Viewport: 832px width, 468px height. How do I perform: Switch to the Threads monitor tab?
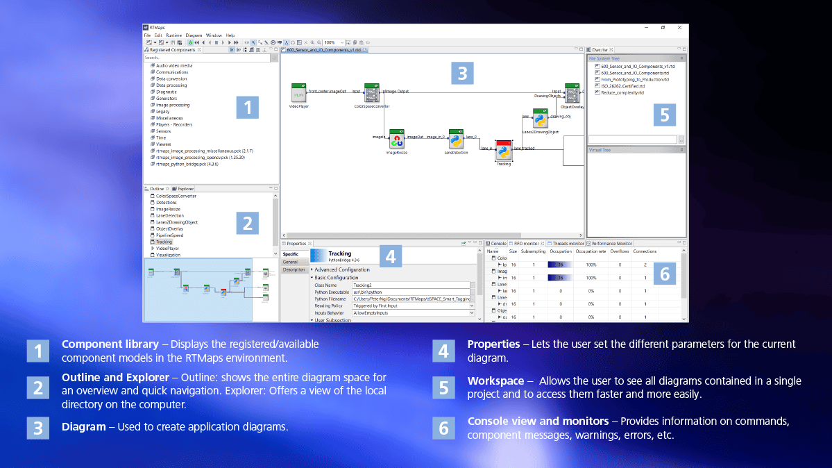click(x=566, y=244)
